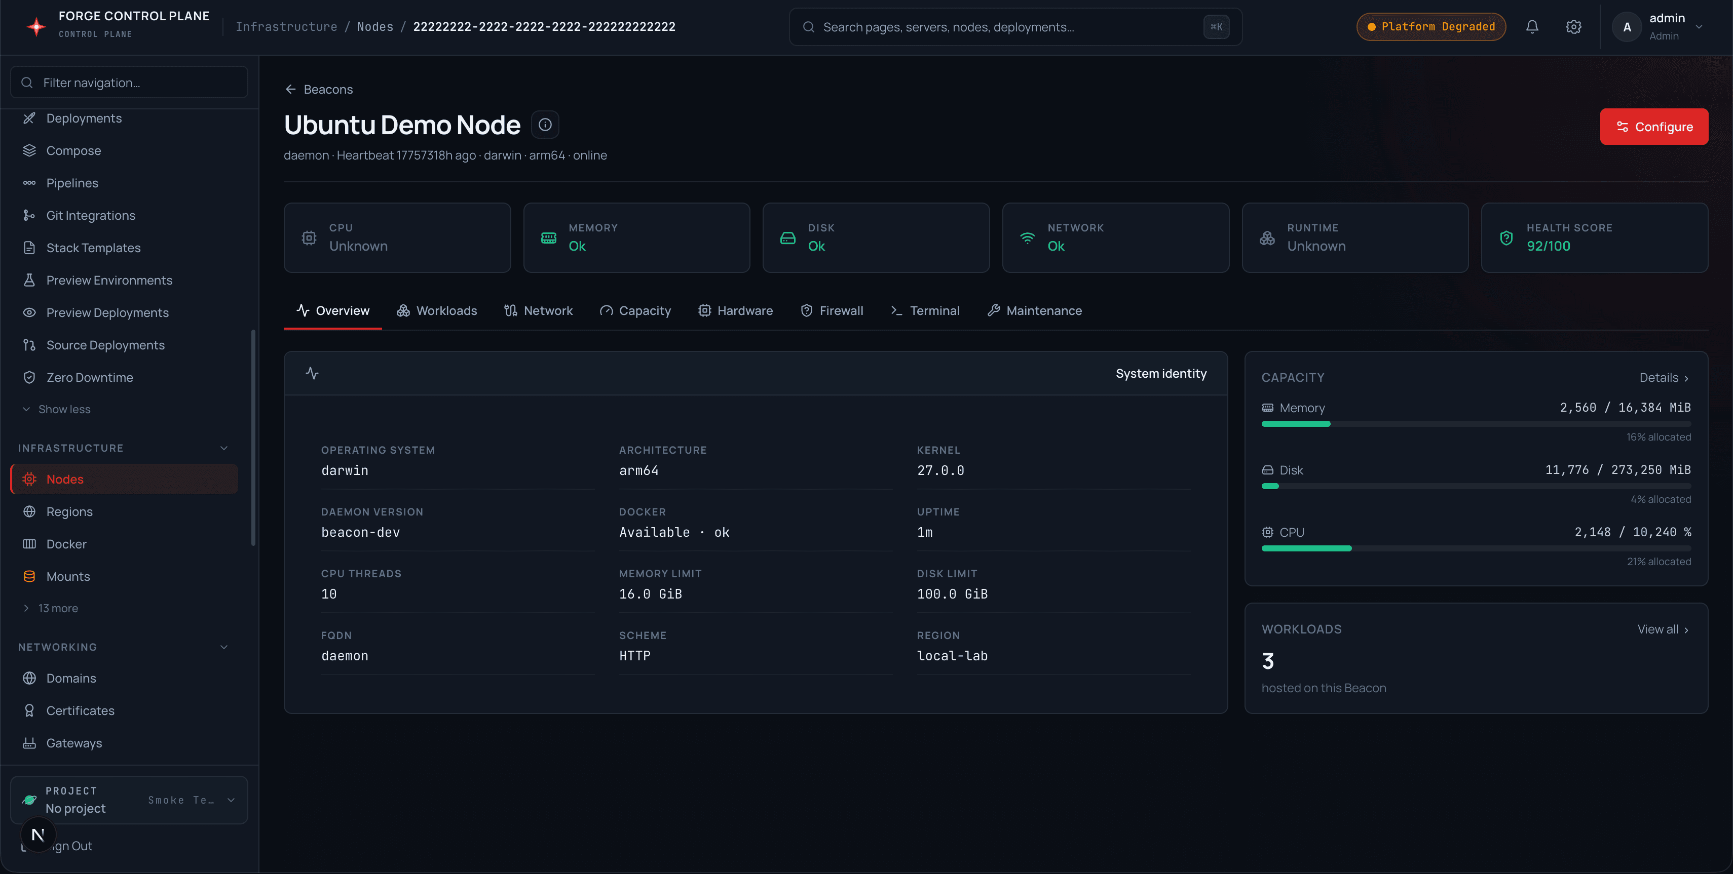Click View all workloads link
This screenshot has width=1733, height=874.
point(1663,629)
